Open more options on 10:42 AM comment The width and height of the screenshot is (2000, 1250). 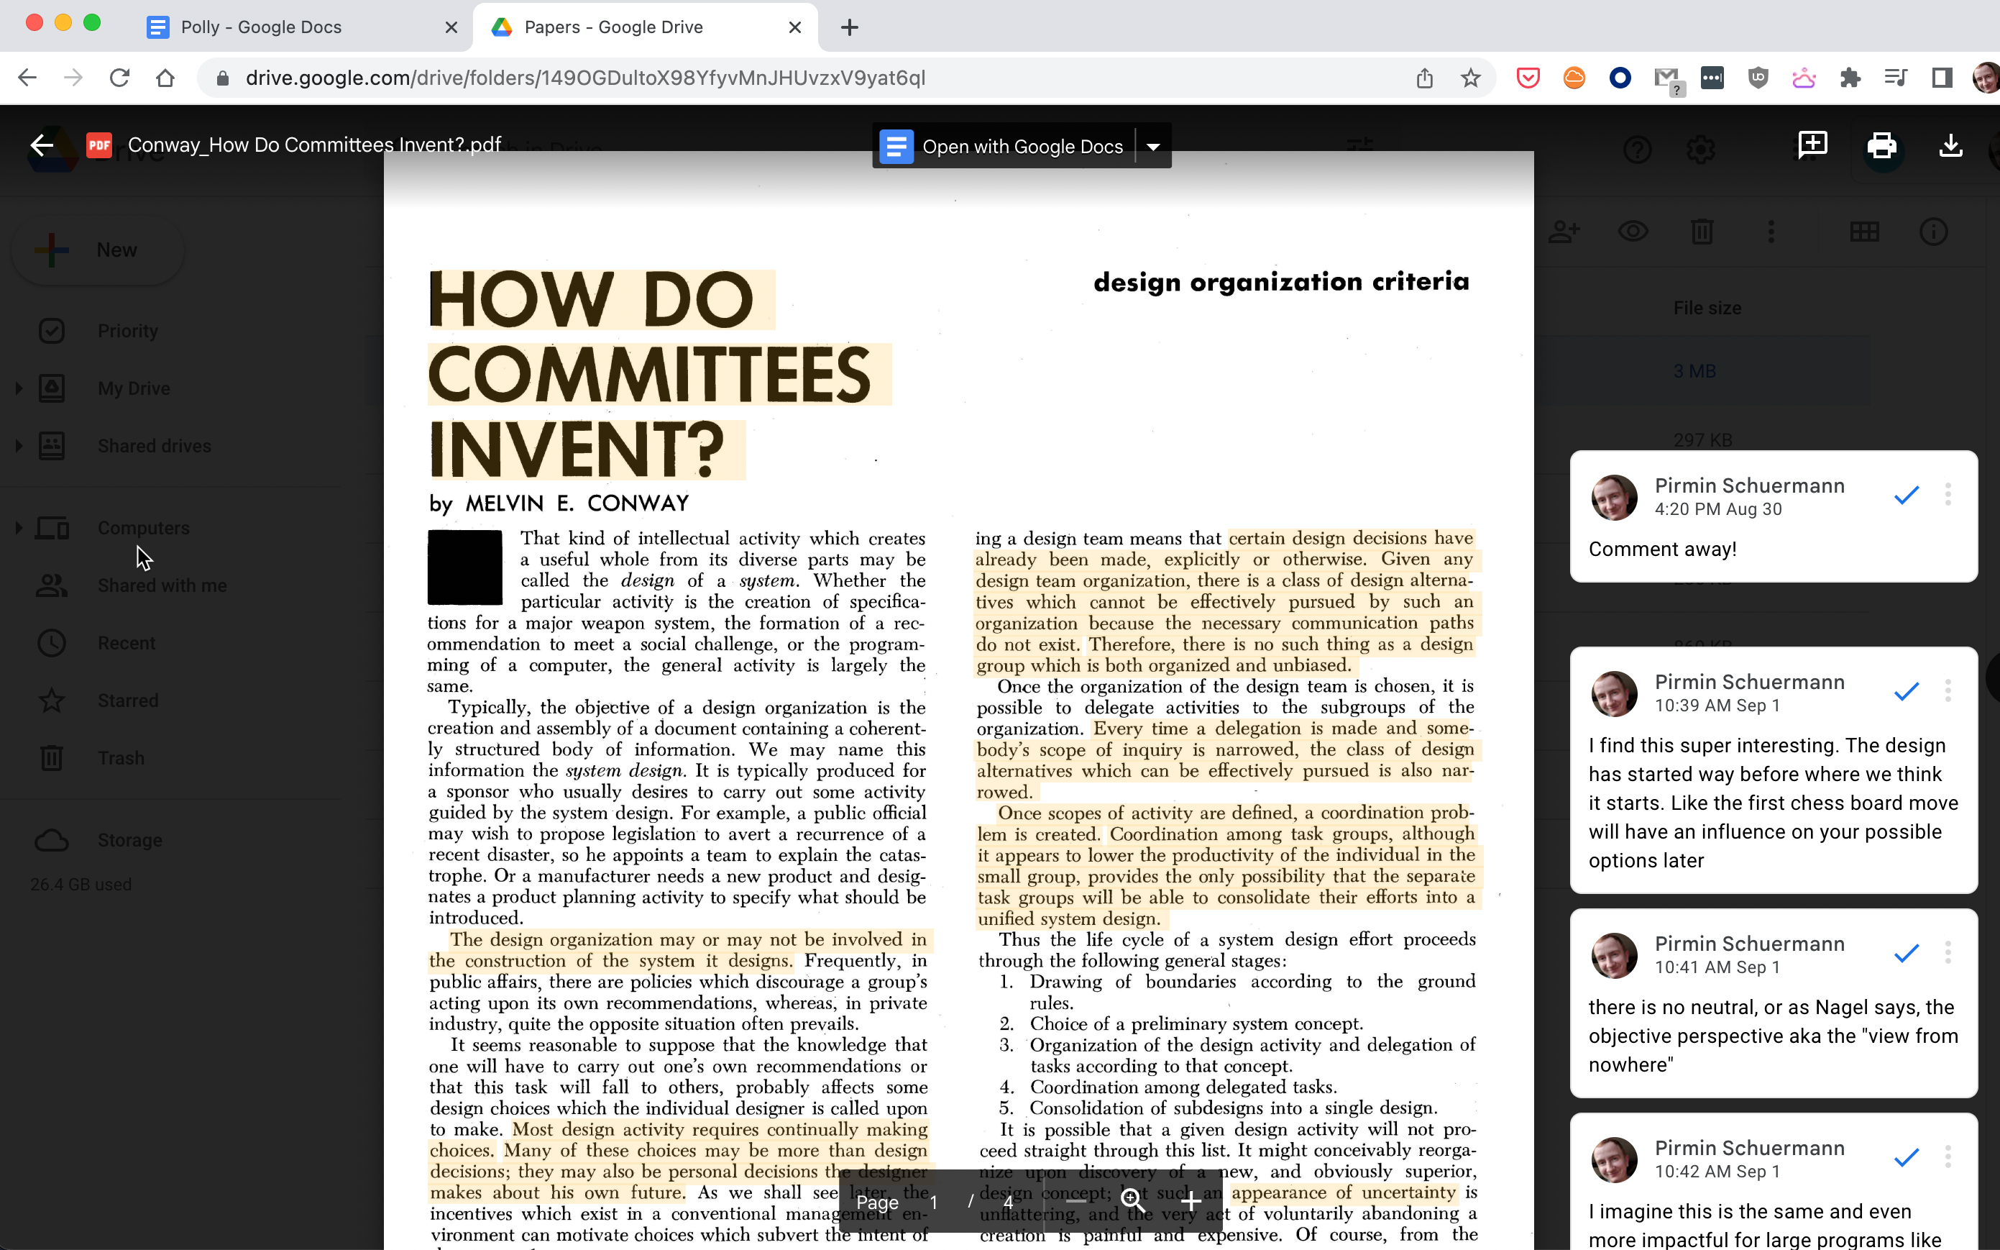[x=1948, y=1157]
